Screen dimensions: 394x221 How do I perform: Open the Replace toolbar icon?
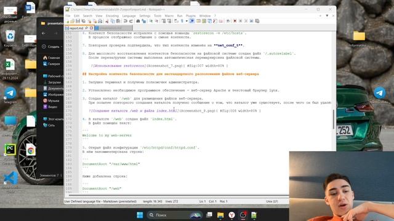[143, 21]
